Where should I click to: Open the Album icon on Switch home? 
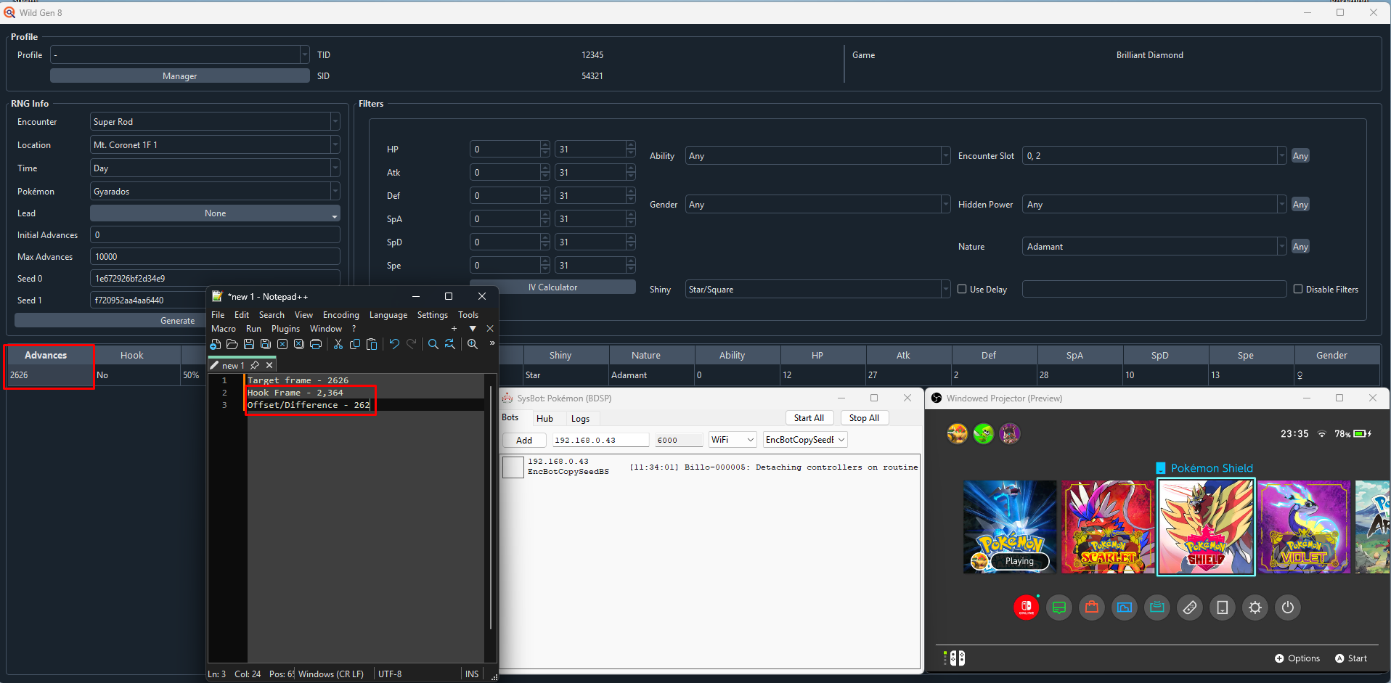pyautogui.click(x=1125, y=607)
